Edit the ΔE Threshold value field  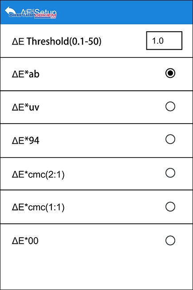click(x=164, y=40)
